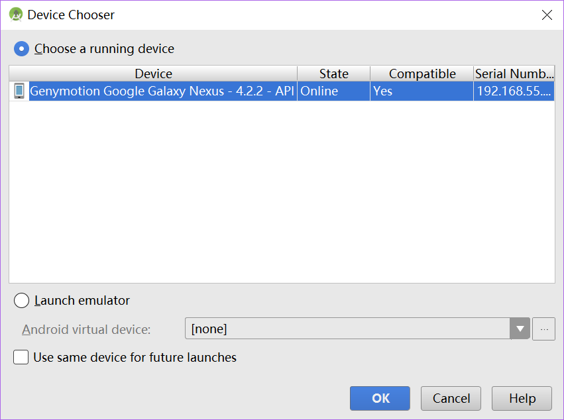The height and width of the screenshot is (420, 564).
Task: Click empty area of device list
Action: pos(282,191)
